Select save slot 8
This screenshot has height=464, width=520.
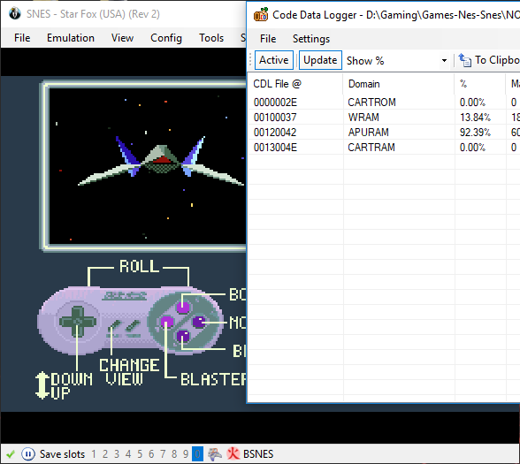pos(174,453)
